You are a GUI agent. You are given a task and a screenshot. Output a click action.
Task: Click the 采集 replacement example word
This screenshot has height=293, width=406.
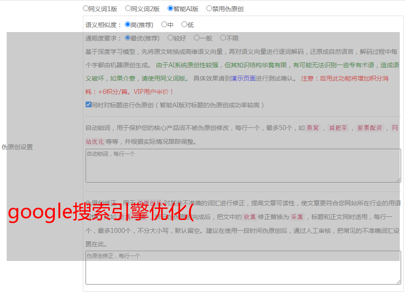point(297,217)
